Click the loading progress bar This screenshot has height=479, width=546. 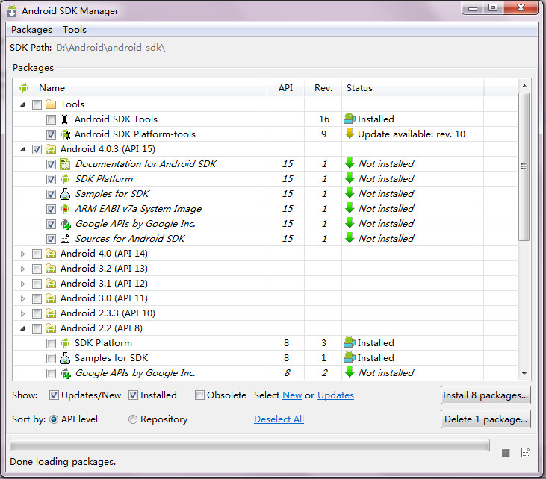coord(249,445)
